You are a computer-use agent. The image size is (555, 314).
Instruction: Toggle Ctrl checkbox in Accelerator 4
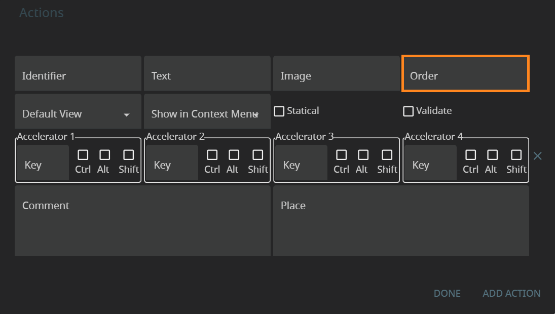coord(470,155)
